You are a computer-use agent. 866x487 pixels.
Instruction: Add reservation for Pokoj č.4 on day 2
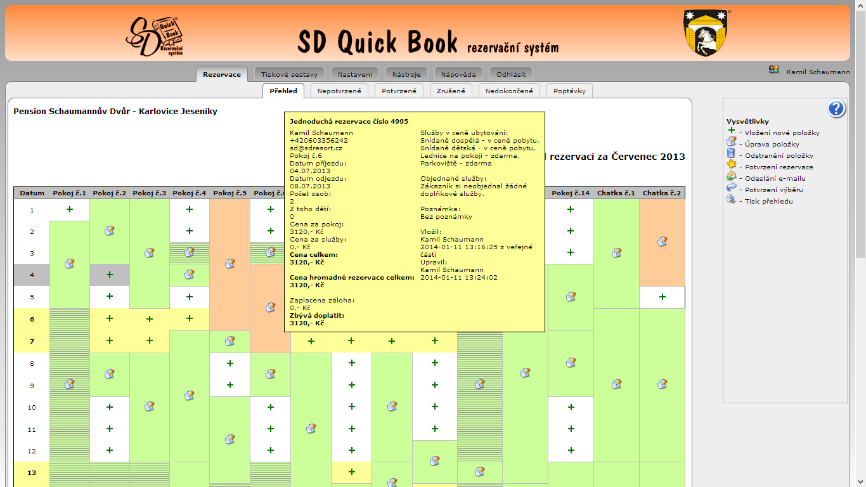(x=190, y=231)
